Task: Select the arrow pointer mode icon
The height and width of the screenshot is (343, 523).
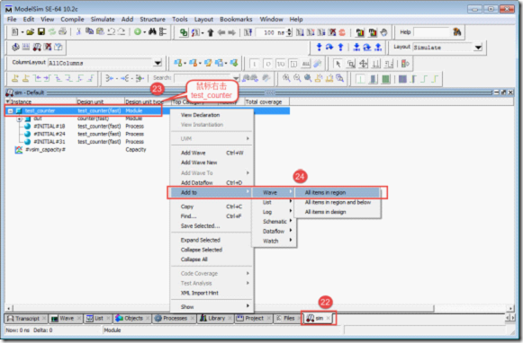Action: click(x=338, y=63)
